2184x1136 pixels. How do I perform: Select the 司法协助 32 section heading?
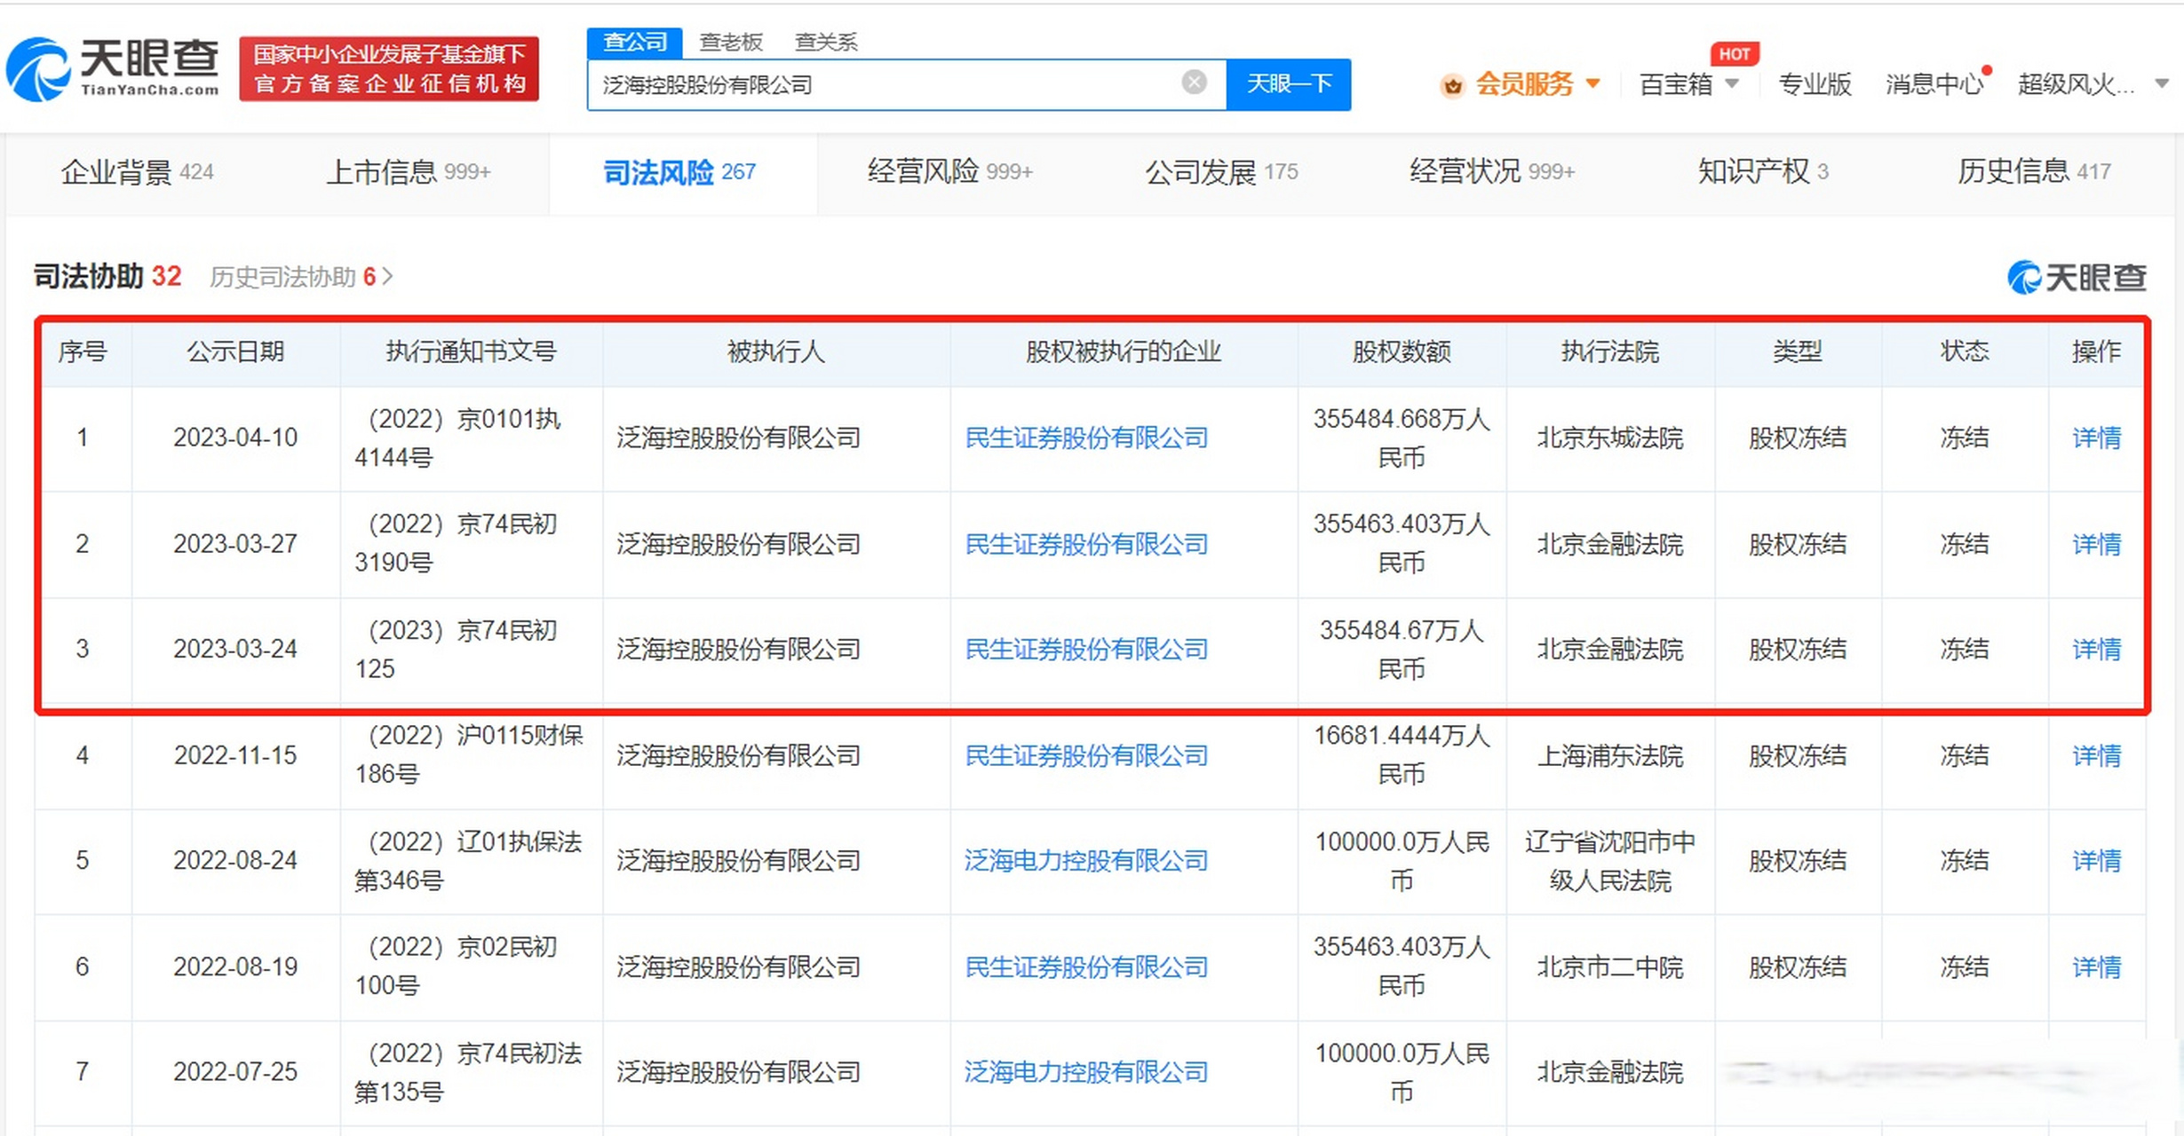tap(107, 276)
